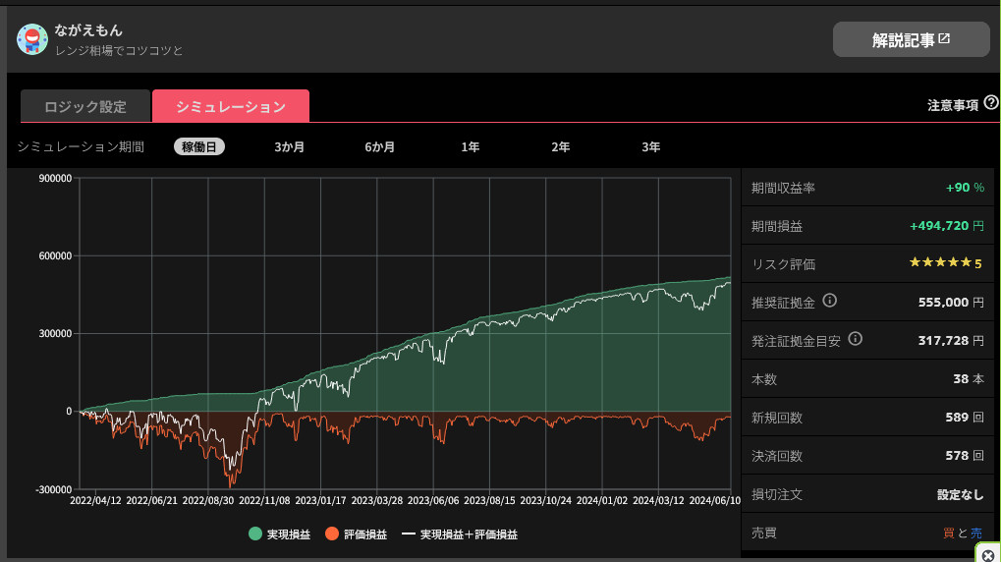This screenshot has width=1001, height=562.
Task: Click the -300000 y-axis label
Action: point(53,490)
